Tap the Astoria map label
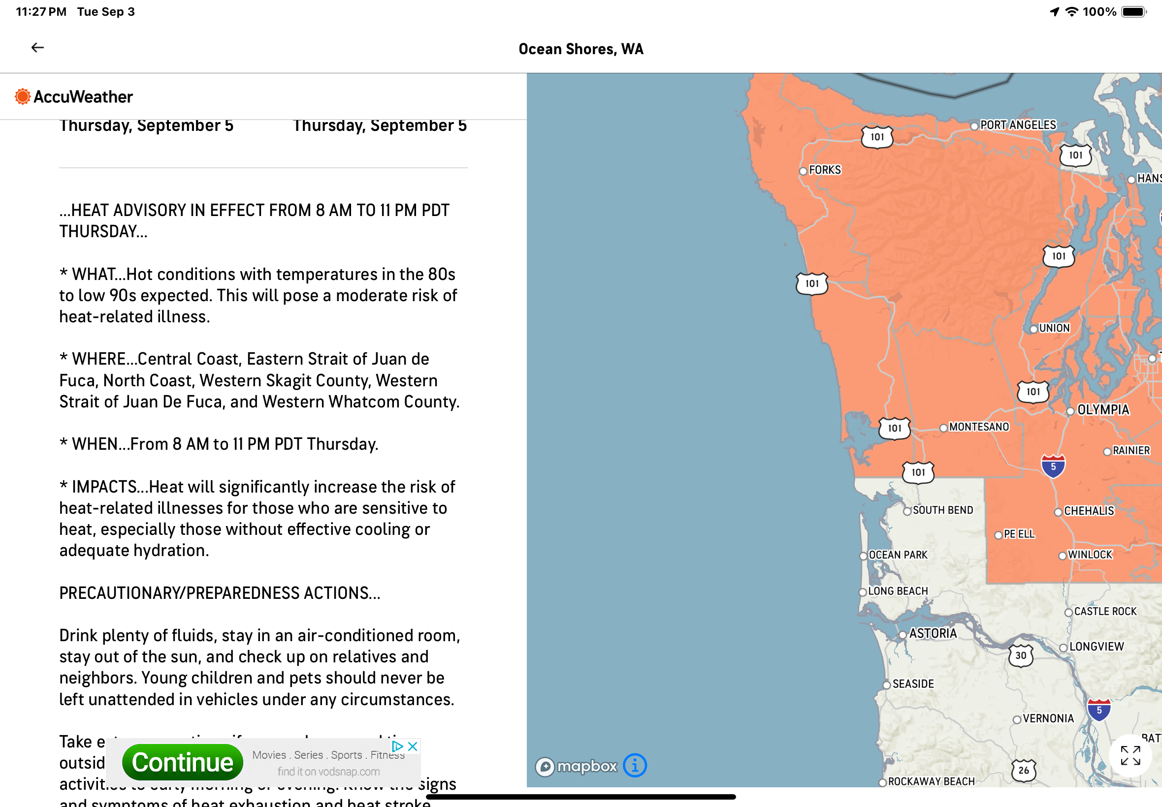 933,634
